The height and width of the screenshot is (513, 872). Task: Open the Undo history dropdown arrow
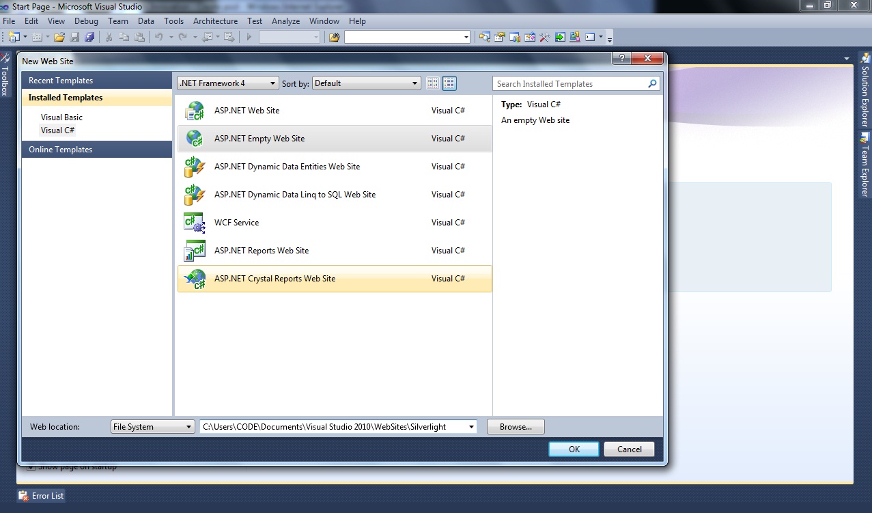[171, 37]
